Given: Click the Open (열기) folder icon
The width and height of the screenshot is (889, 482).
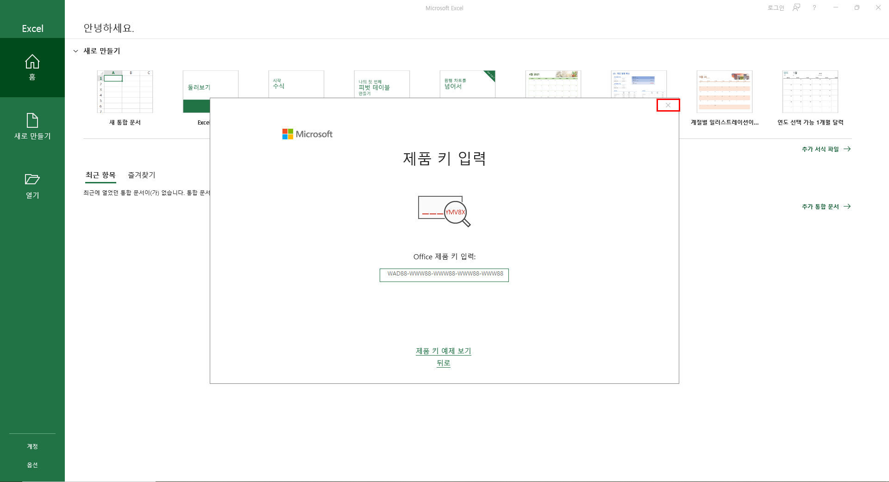Looking at the screenshot, I should (x=32, y=179).
